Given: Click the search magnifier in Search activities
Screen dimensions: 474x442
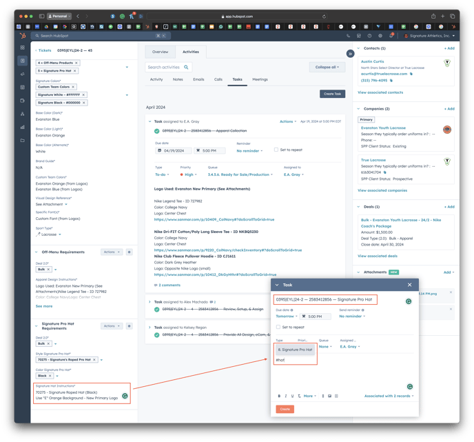Looking at the screenshot, I should coord(186,68).
